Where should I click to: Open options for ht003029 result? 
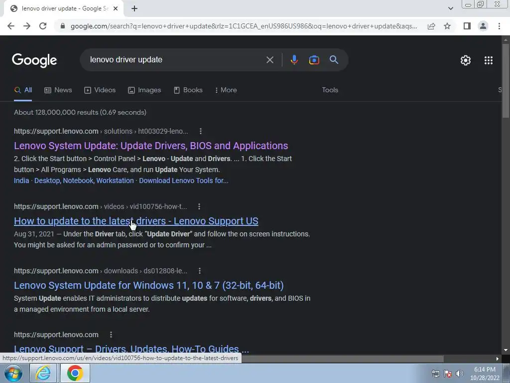click(x=201, y=131)
